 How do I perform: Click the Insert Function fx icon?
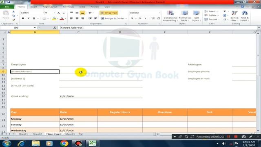(55, 28)
